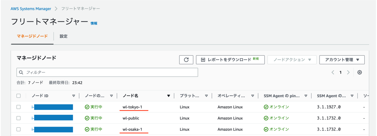Sort by ノード名 column arrow
This screenshot has width=377, height=136.
[169, 96]
